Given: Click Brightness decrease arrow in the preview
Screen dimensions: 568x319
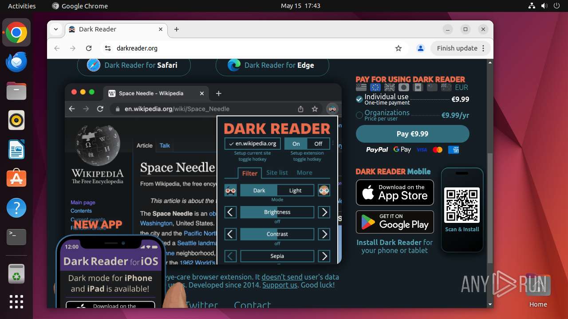Looking at the screenshot, I should pos(230,212).
